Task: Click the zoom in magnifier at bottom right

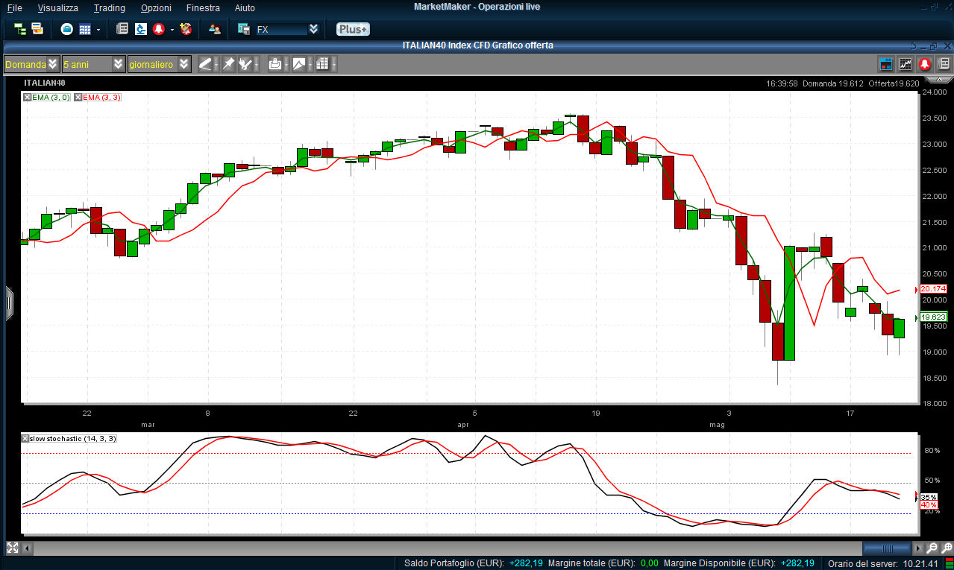Action: 932,548
